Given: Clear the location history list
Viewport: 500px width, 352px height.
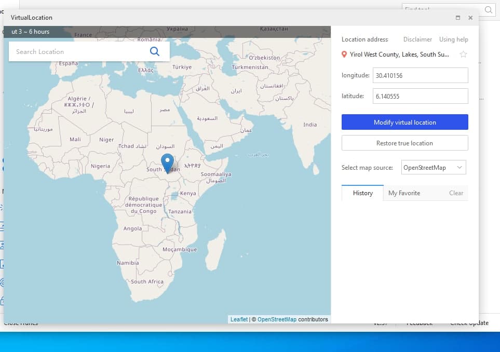Looking at the screenshot, I should [456, 193].
